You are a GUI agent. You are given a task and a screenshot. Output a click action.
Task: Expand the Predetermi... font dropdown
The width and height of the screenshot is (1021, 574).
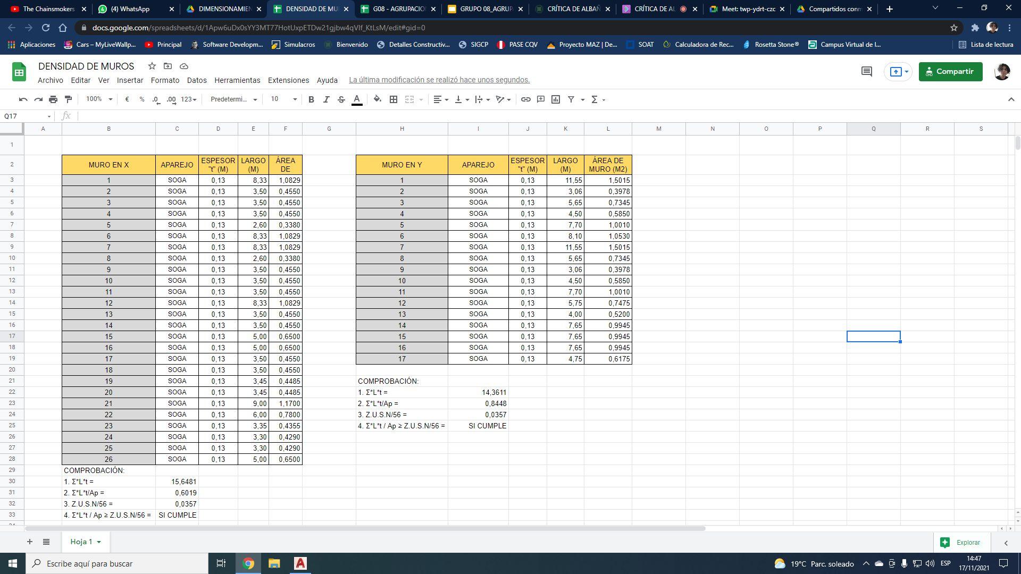[233, 99]
